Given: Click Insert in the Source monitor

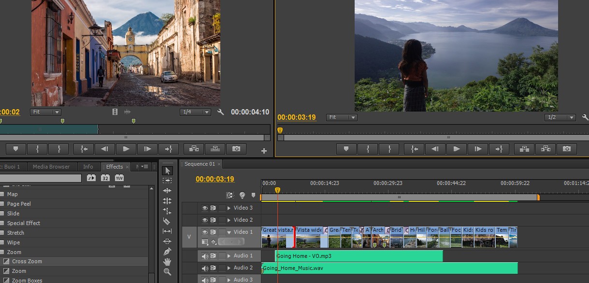Looking at the screenshot, I should click(x=194, y=149).
